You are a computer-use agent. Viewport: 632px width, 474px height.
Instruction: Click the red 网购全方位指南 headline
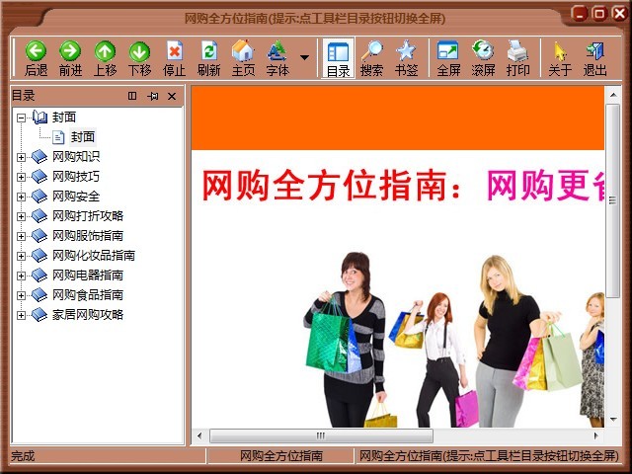tap(331, 185)
